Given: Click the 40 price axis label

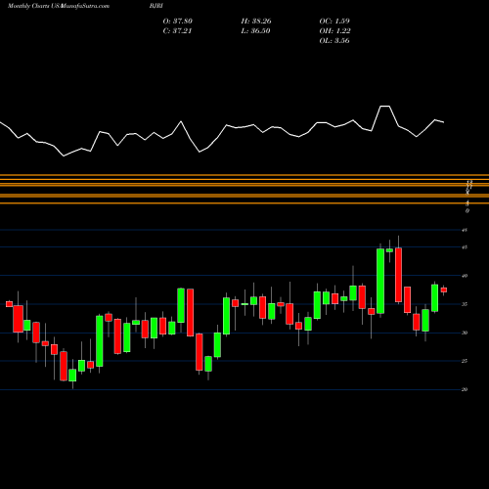Looking at the screenshot, I should [465, 276].
